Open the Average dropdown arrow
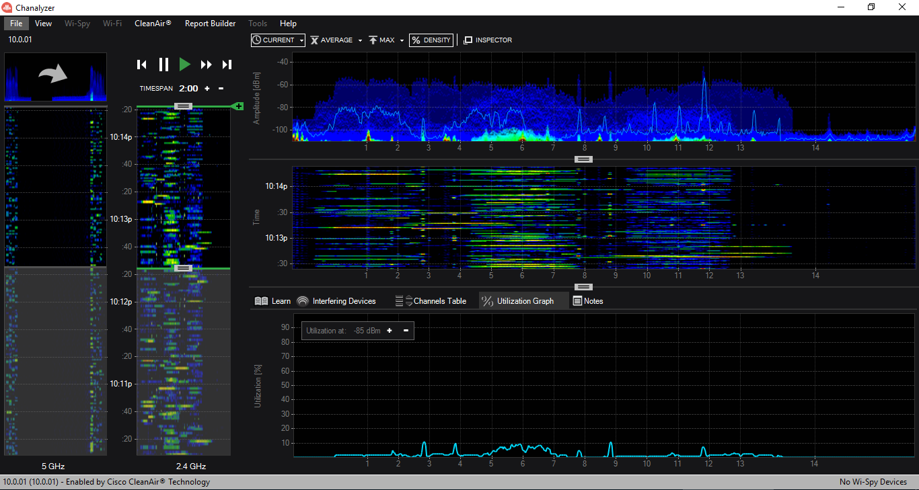Screen dimensions: 919x490 pyautogui.click(x=360, y=41)
